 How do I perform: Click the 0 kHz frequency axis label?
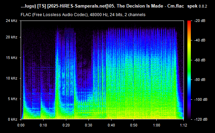coord(12,119)
